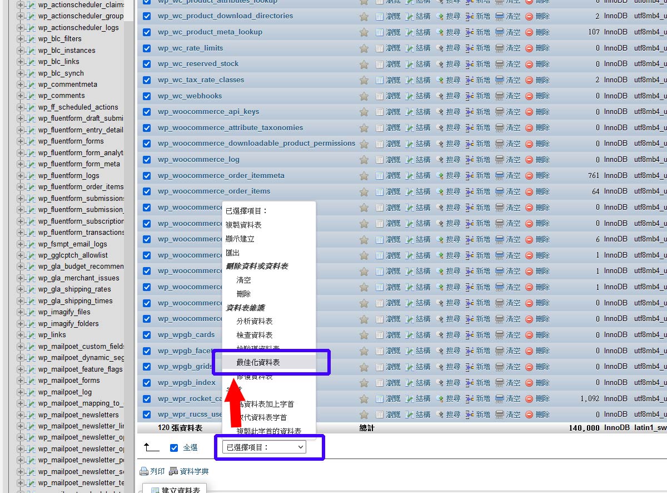This screenshot has width=667, height=493.
Task: Open the 已選擇項目 dropdown below the table
Action: 264,447
